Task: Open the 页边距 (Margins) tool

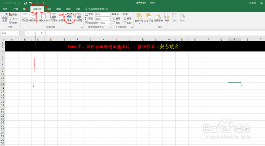Action: pos(25,18)
